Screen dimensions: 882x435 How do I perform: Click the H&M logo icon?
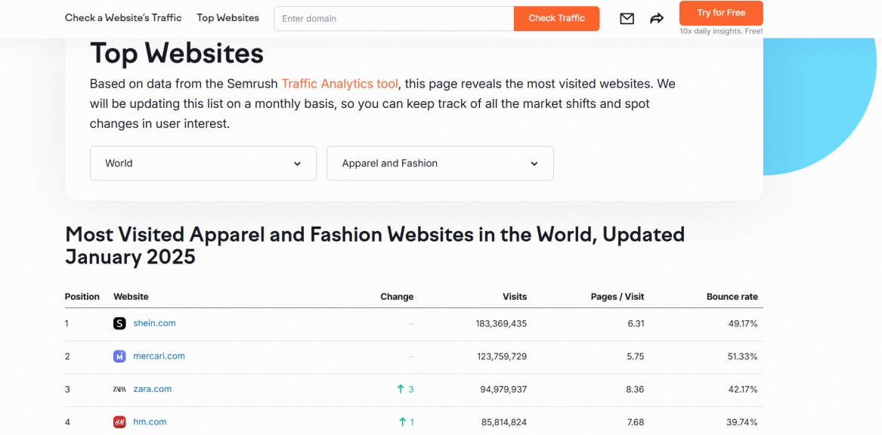(x=119, y=422)
